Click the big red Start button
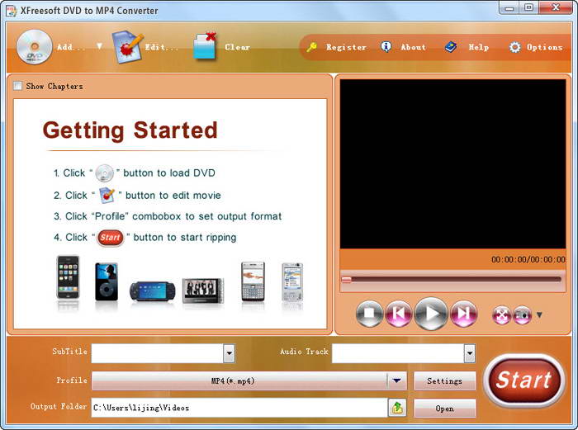The height and width of the screenshot is (430, 578). point(524,380)
